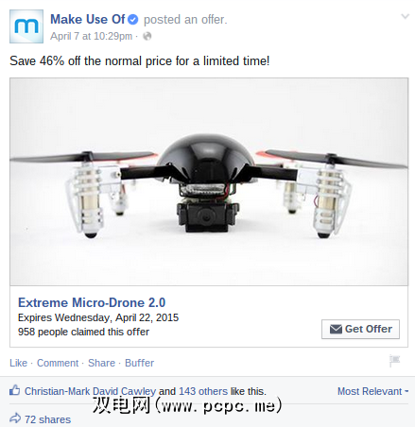The height and width of the screenshot is (427, 415).
Task: Click the blue verified badge icon
Action: point(133,20)
